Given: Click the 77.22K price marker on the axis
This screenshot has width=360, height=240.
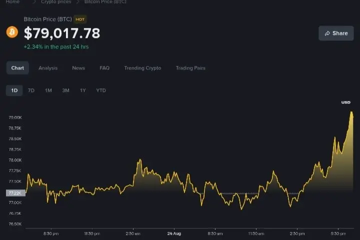Looking at the screenshot, I should tap(15, 193).
